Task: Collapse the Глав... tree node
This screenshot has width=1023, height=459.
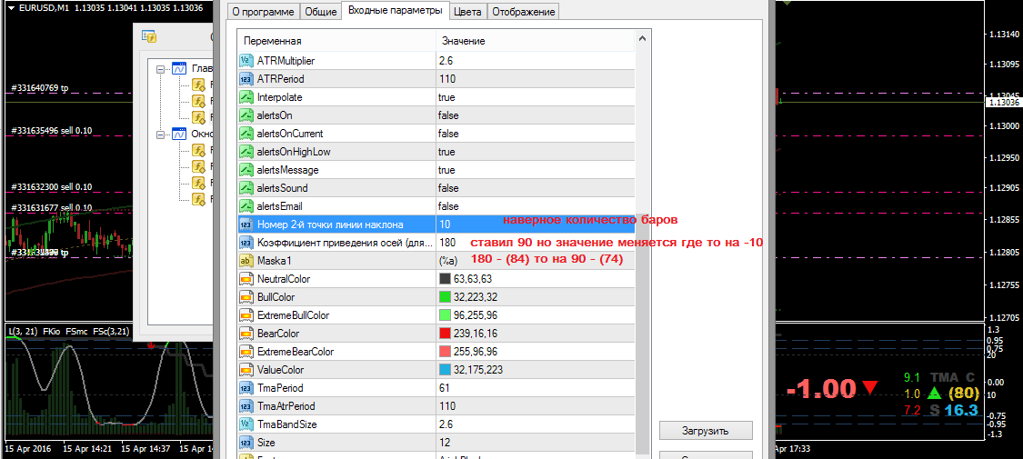Action: pyautogui.click(x=160, y=69)
